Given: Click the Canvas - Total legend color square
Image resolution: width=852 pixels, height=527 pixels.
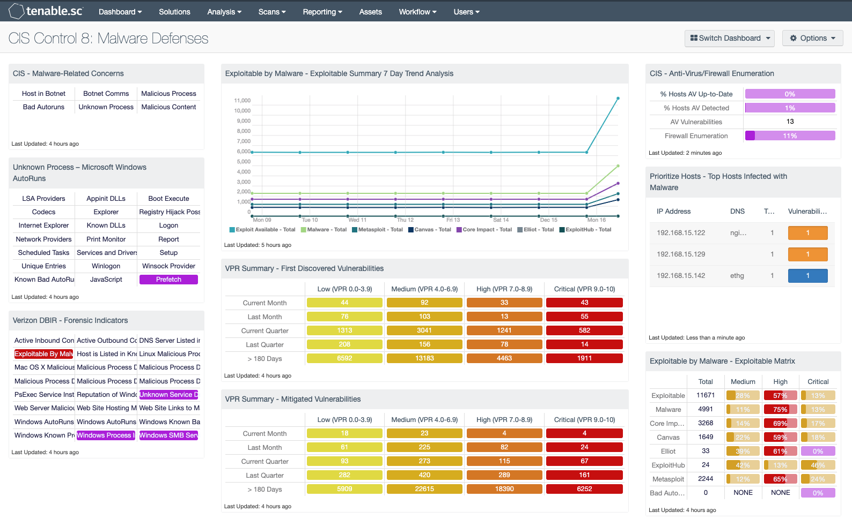Looking at the screenshot, I should (x=411, y=230).
